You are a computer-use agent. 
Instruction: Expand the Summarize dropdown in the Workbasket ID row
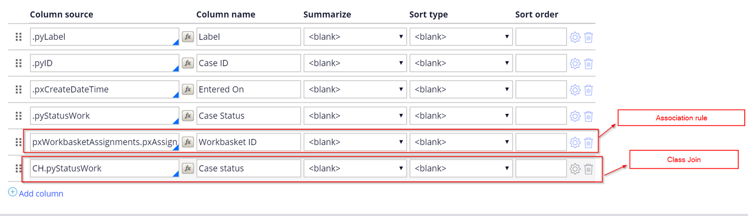pos(355,142)
